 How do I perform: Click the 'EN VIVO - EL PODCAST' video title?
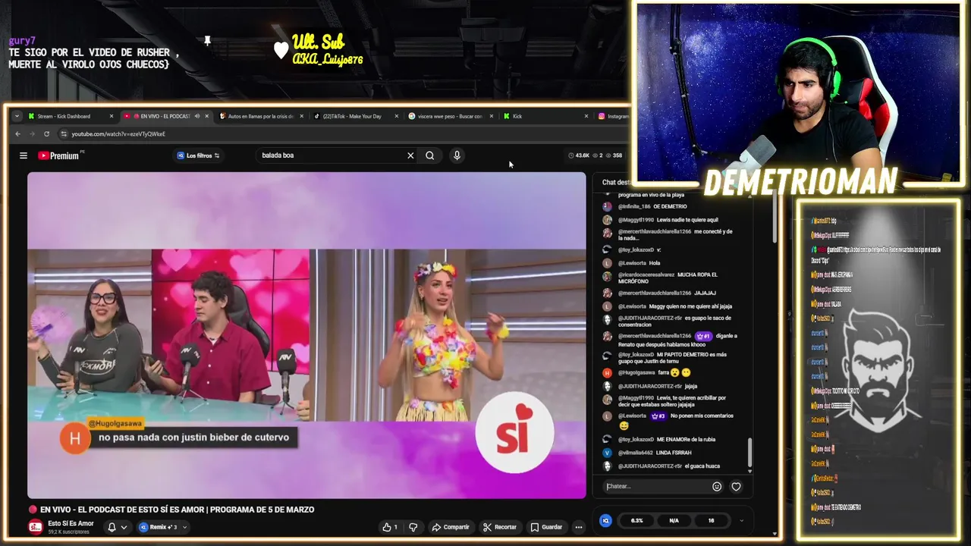(x=177, y=510)
